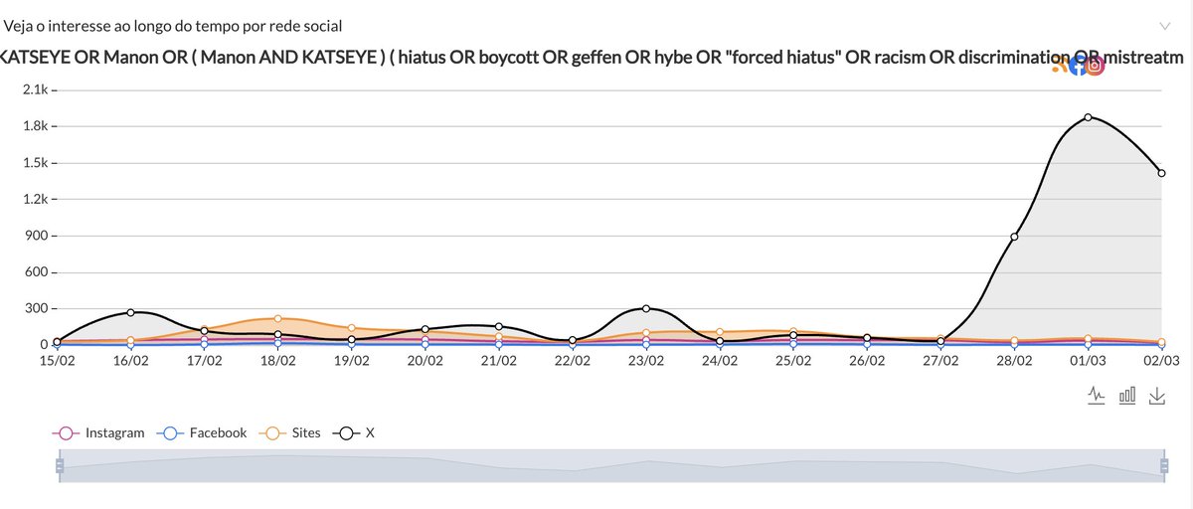Viewport: 1193px width, 509px height.
Task: Click the left zoom slider handle
Action: 60,465
